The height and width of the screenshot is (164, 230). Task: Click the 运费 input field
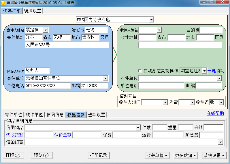168,135
